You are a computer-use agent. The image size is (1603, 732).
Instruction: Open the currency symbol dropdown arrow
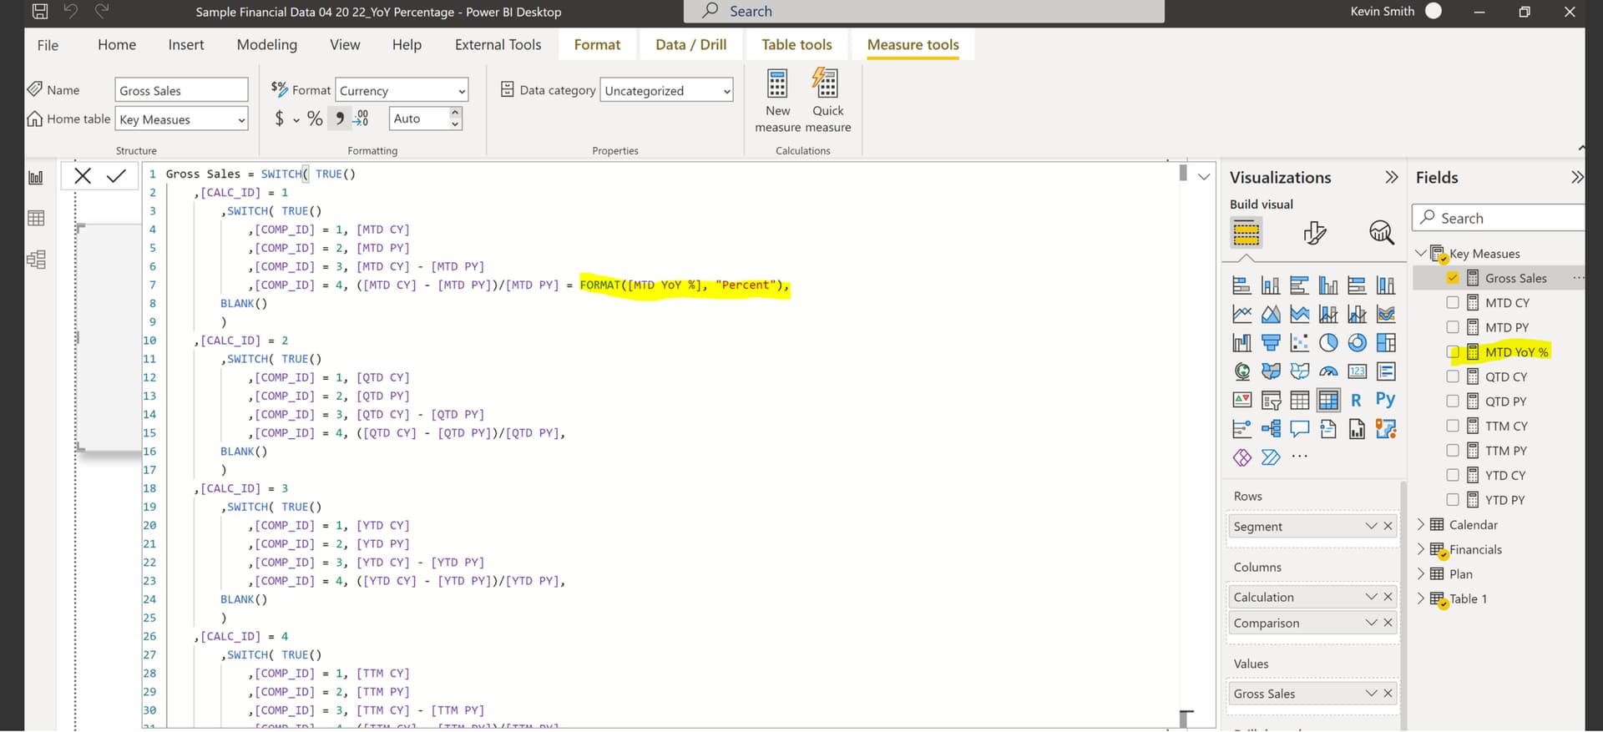click(x=296, y=119)
